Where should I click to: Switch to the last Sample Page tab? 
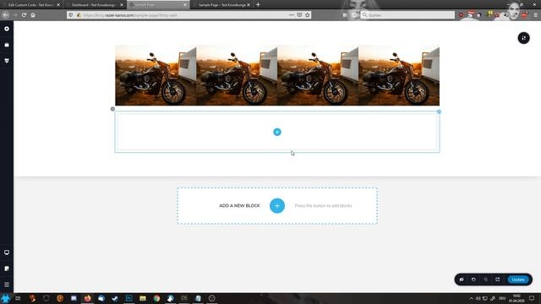click(221, 5)
